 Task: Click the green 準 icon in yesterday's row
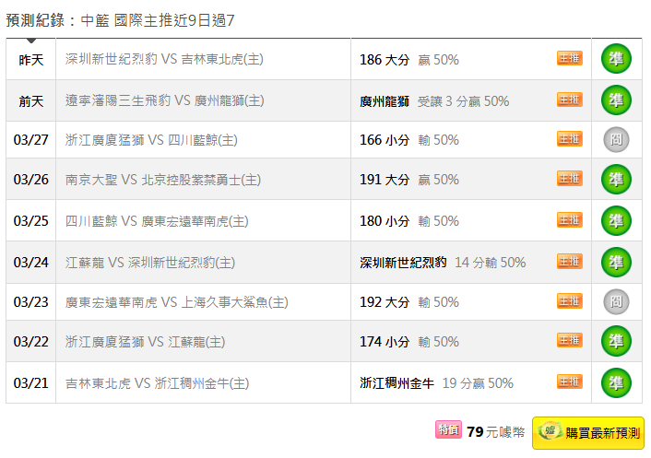[x=616, y=59]
